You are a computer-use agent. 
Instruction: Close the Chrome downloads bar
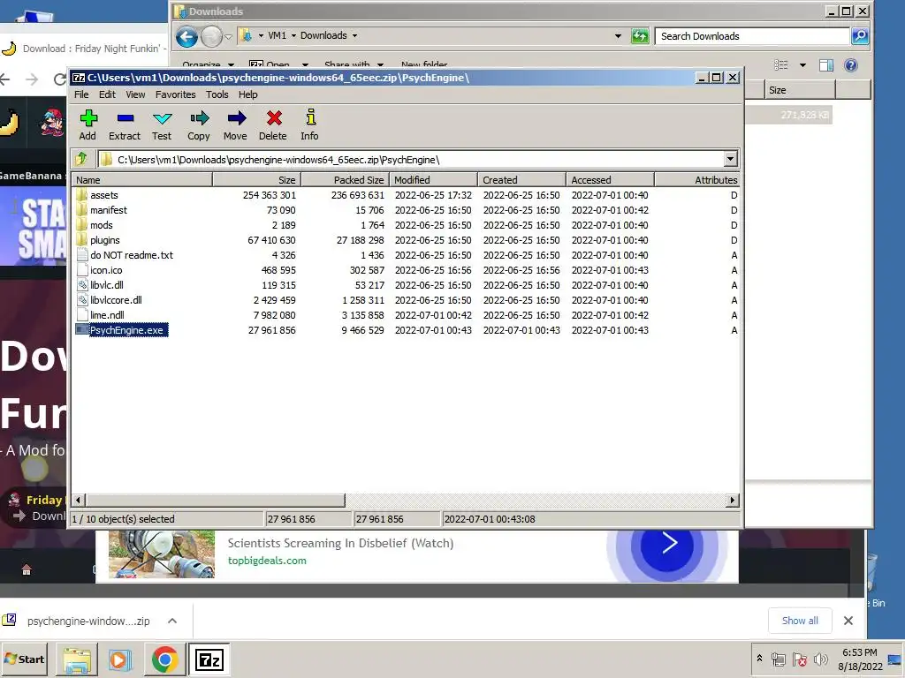[848, 621]
